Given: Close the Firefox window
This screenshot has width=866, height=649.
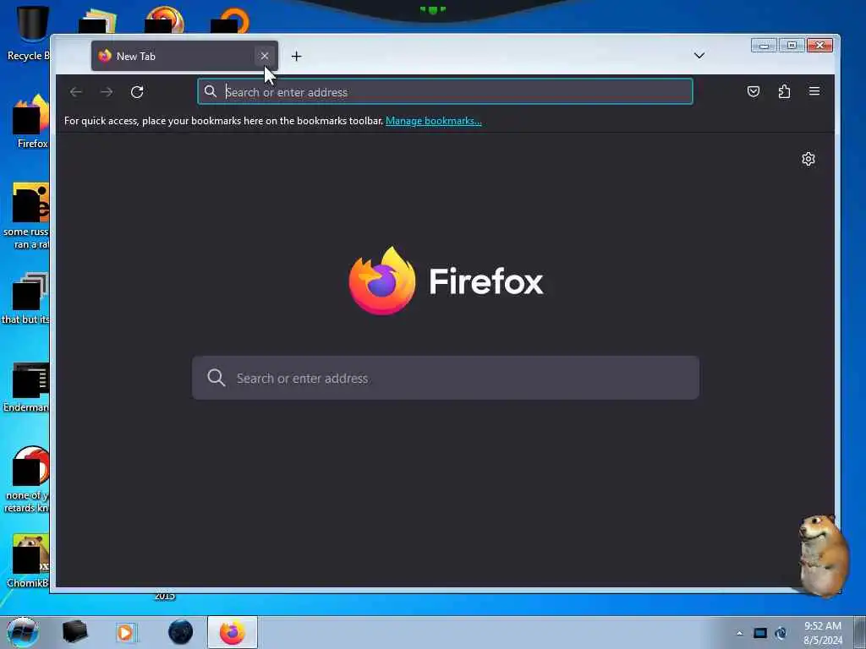Looking at the screenshot, I should click(819, 46).
